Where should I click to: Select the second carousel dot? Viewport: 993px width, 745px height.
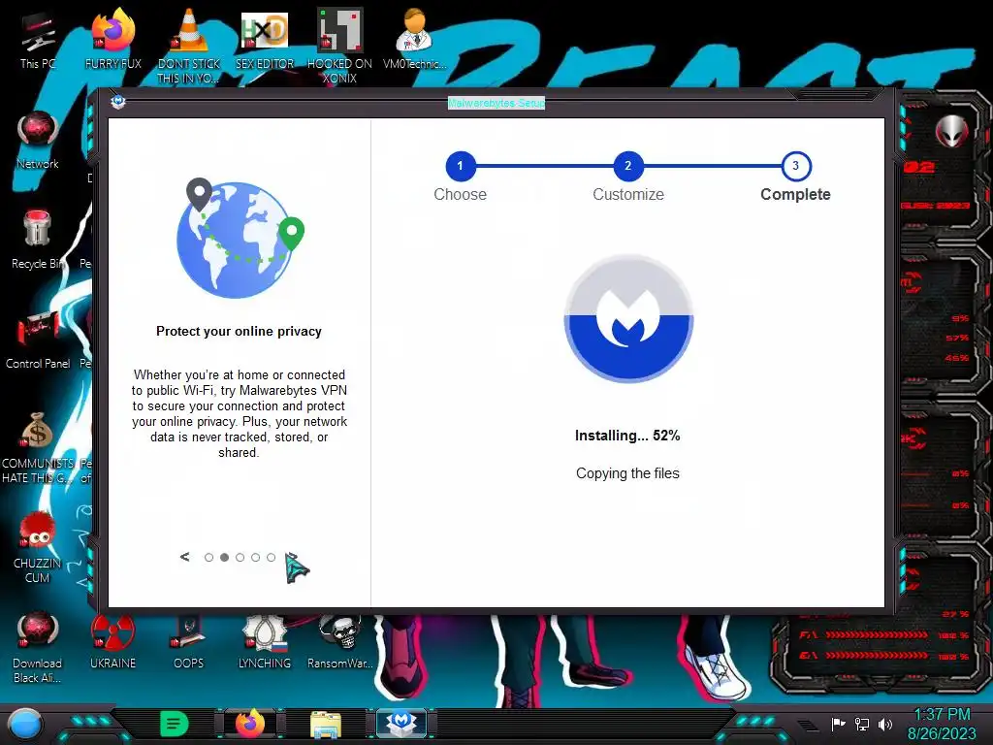pyautogui.click(x=224, y=558)
